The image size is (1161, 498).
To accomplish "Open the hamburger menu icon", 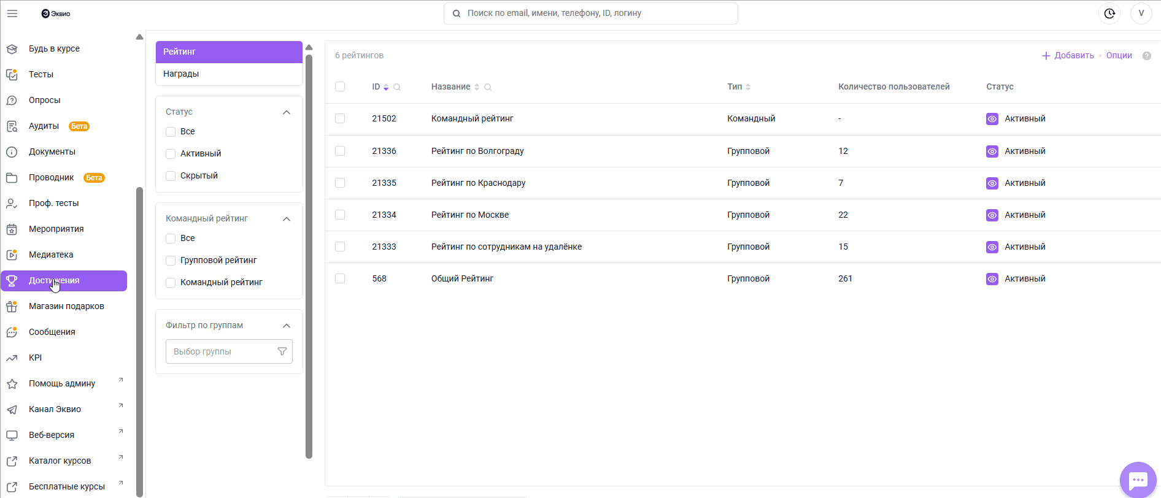I will tap(12, 13).
